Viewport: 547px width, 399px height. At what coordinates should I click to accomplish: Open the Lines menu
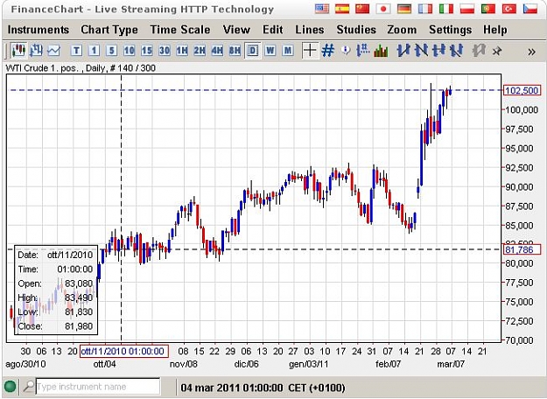click(310, 30)
